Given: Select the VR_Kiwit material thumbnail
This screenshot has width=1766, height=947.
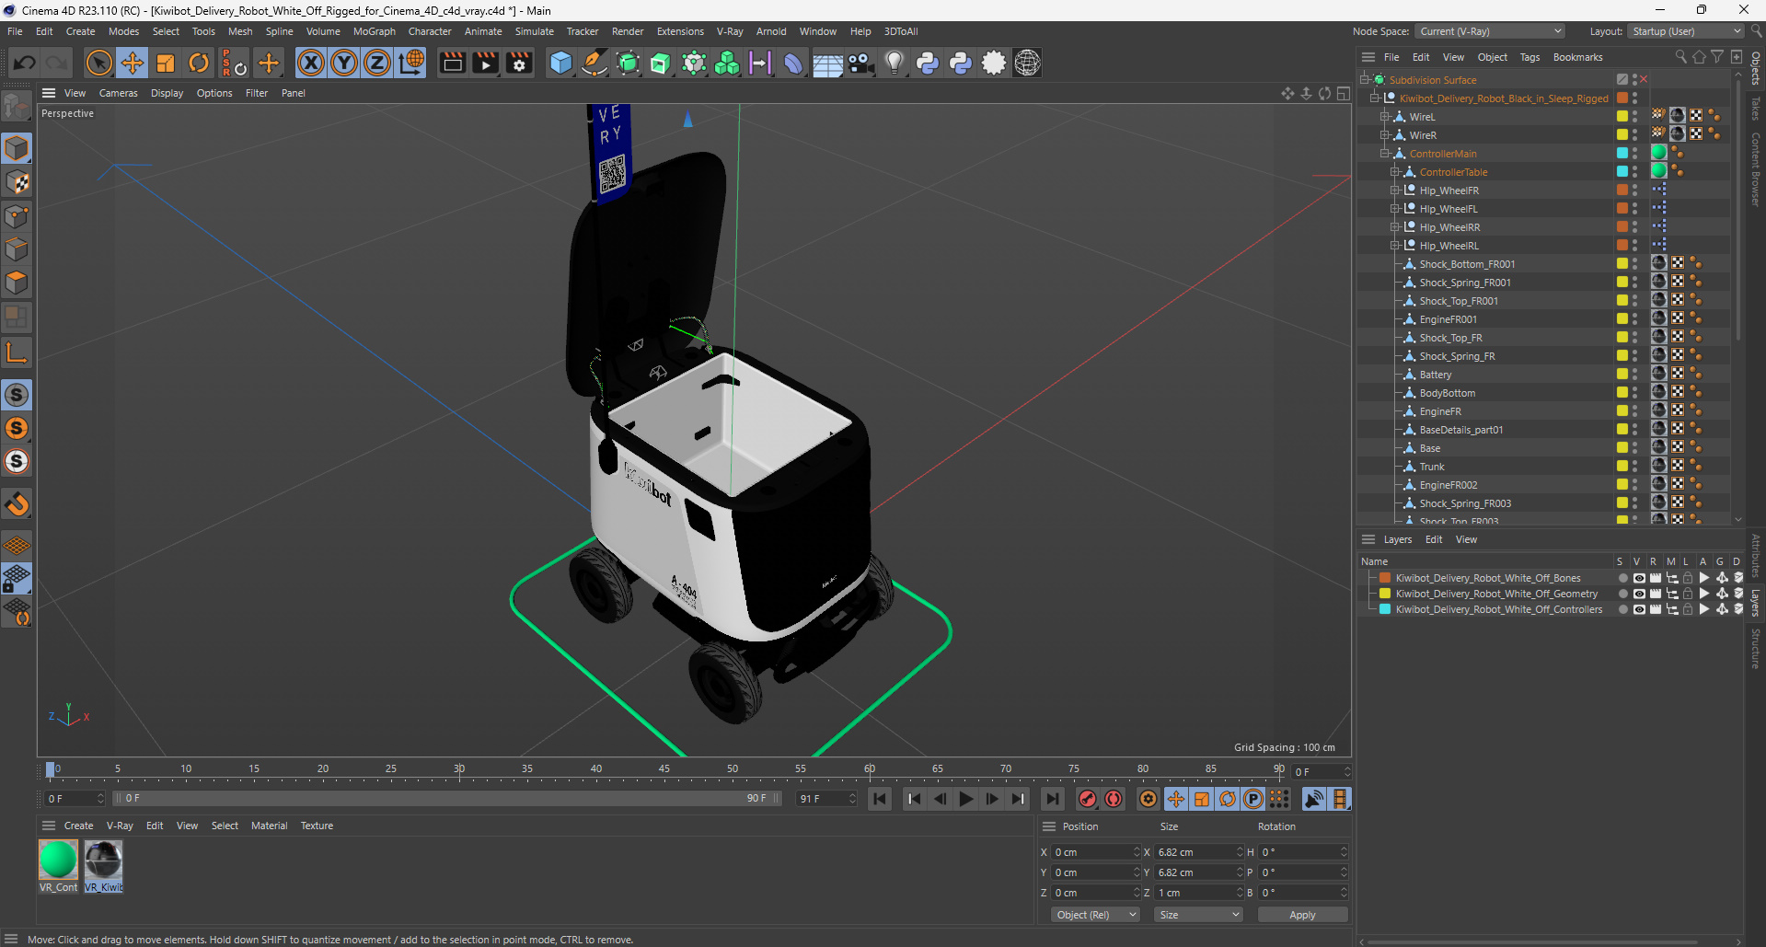Looking at the screenshot, I should [x=104, y=860].
